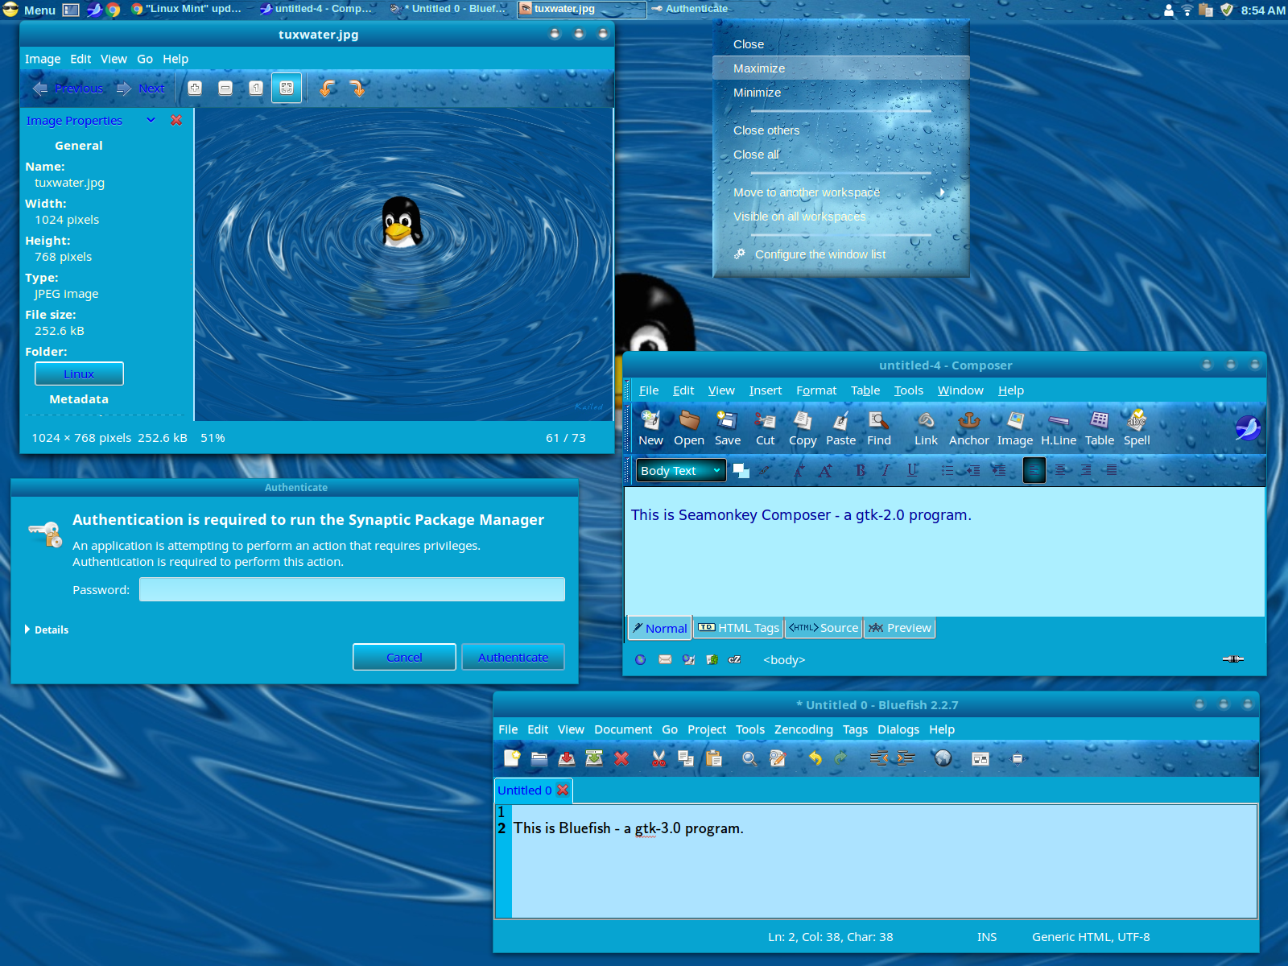
Task: Open Mail from Composer status bar
Action: pos(665,659)
